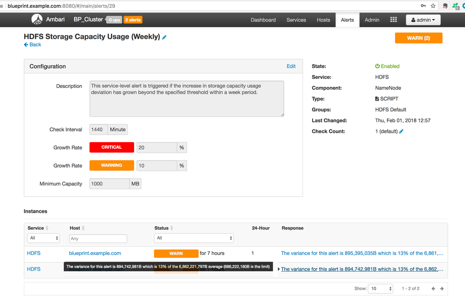Screen dimensions: 465x307
Task: Sort instances by Host column
Action: click(83, 228)
